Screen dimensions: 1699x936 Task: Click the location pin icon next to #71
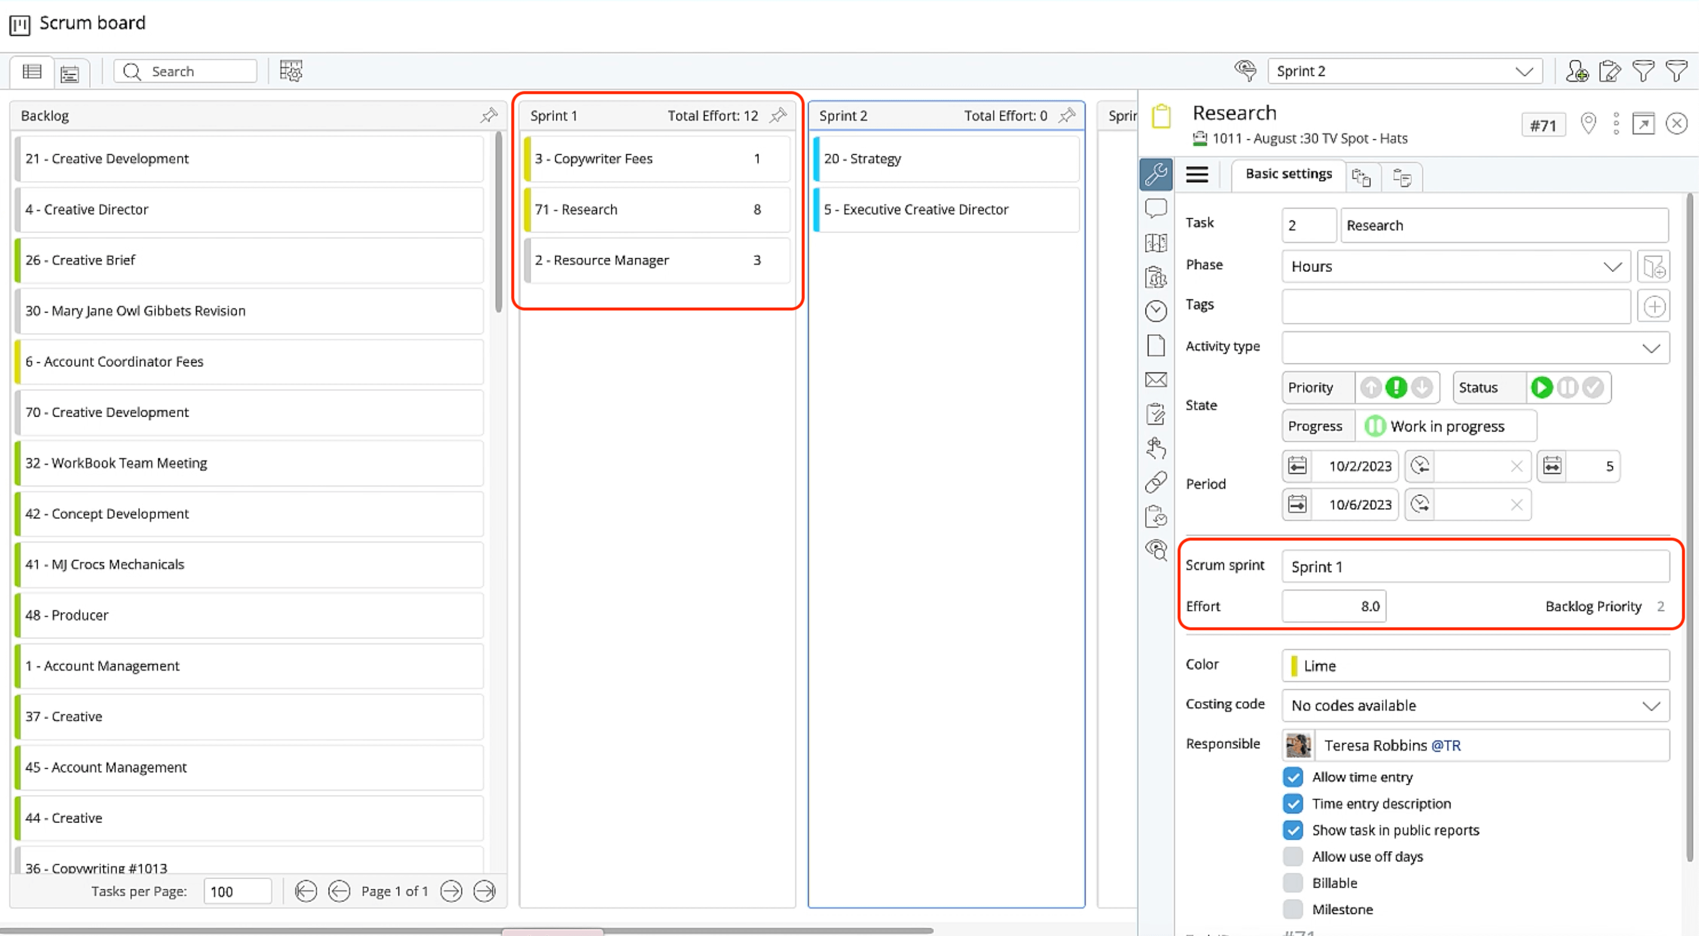(x=1588, y=124)
